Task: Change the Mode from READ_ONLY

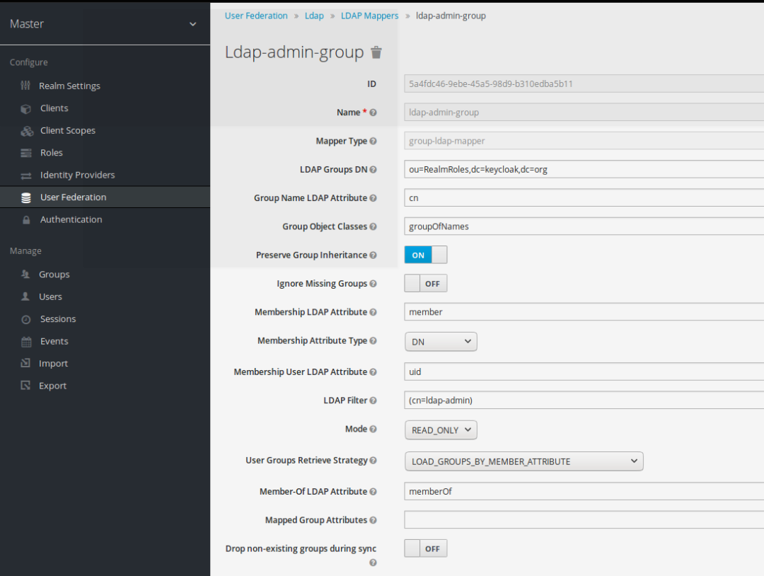Action: click(x=440, y=430)
